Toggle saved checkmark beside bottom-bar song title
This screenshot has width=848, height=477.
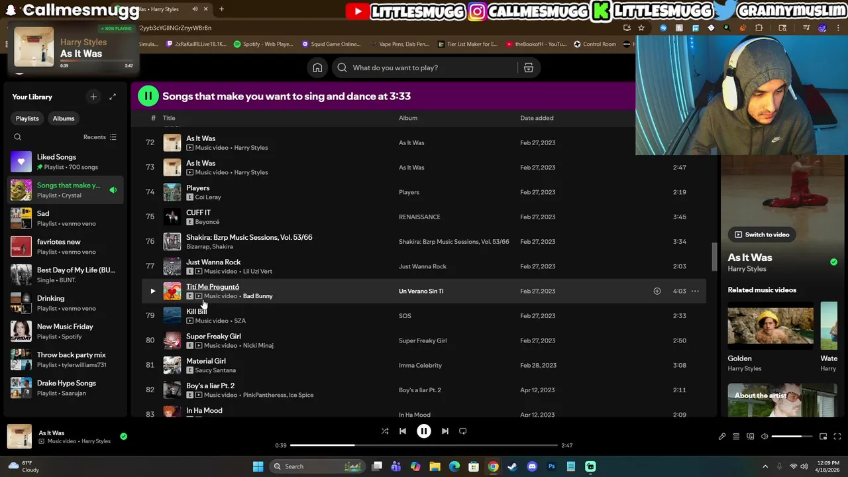(x=123, y=437)
